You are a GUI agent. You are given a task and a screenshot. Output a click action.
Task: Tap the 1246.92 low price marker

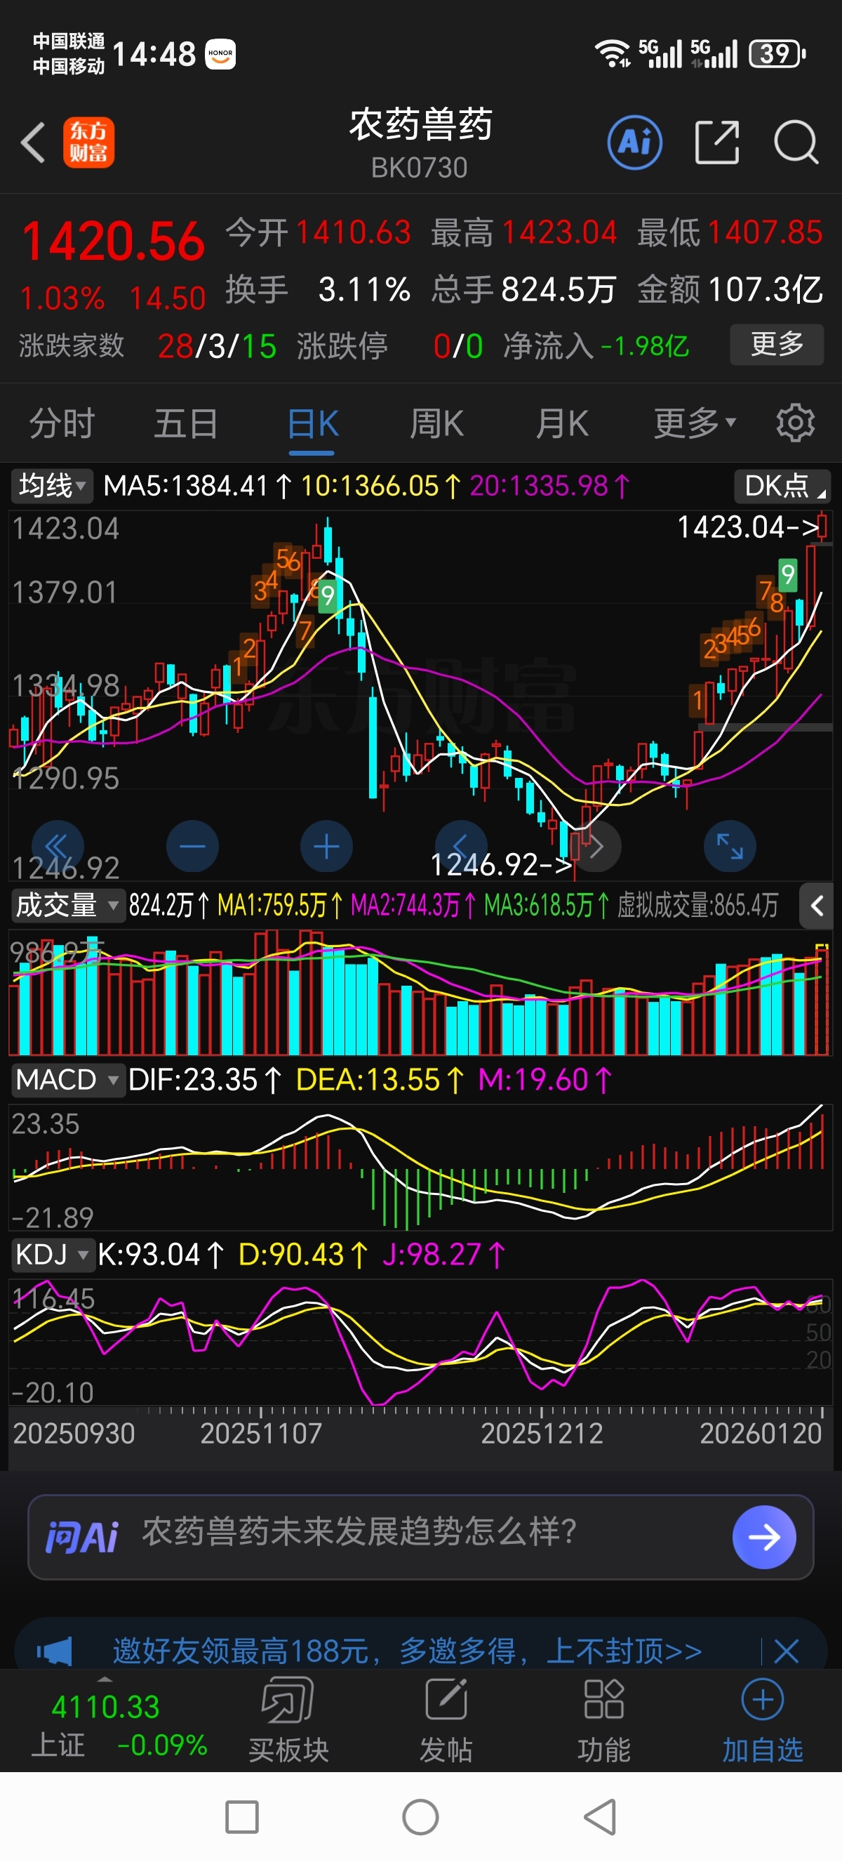click(x=502, y=864)
